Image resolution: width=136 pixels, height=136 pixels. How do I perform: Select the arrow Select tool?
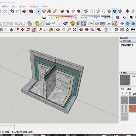38,11
